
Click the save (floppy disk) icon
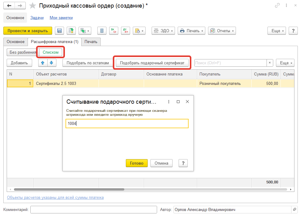(59, 31)
